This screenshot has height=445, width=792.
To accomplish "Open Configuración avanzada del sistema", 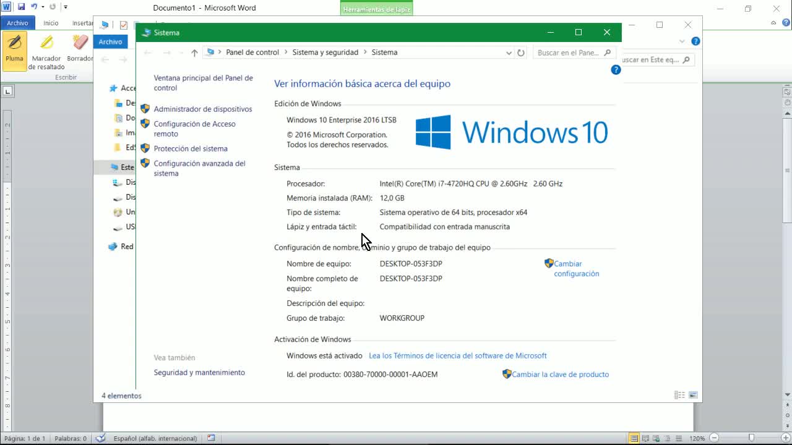I will [x=200, y=168].
